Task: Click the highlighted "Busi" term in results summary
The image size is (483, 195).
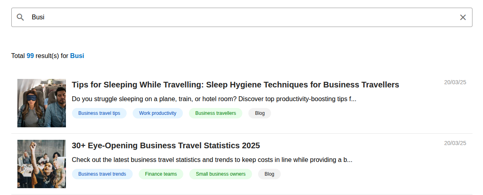Action: [x=77, y=56]
